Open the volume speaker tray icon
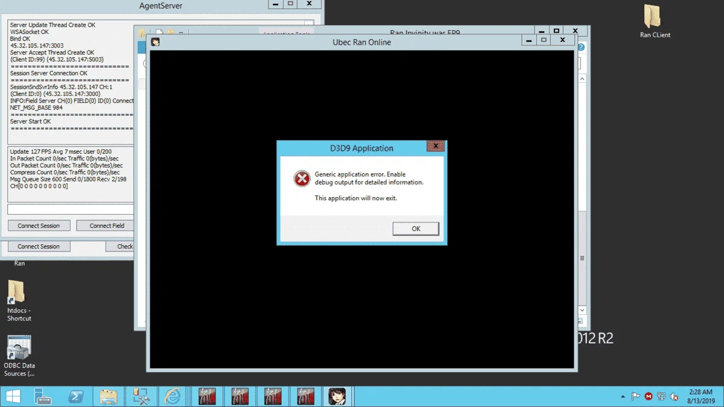The height and width of the screenshot is (407, 724). coord(674,397)
